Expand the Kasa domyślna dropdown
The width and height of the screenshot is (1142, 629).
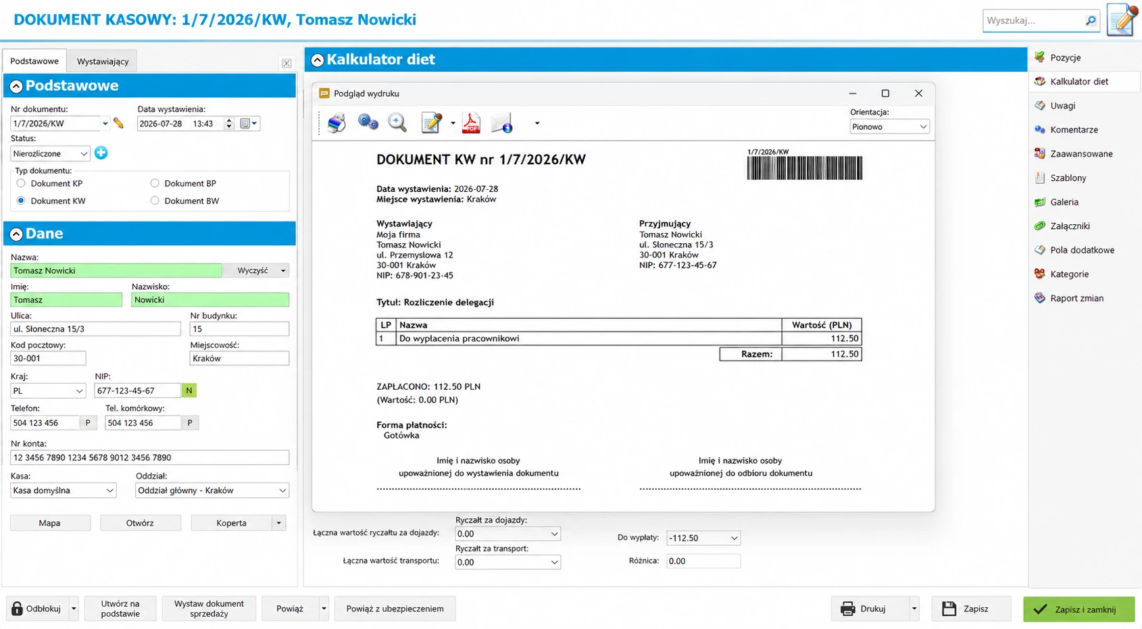coord(64,490)
